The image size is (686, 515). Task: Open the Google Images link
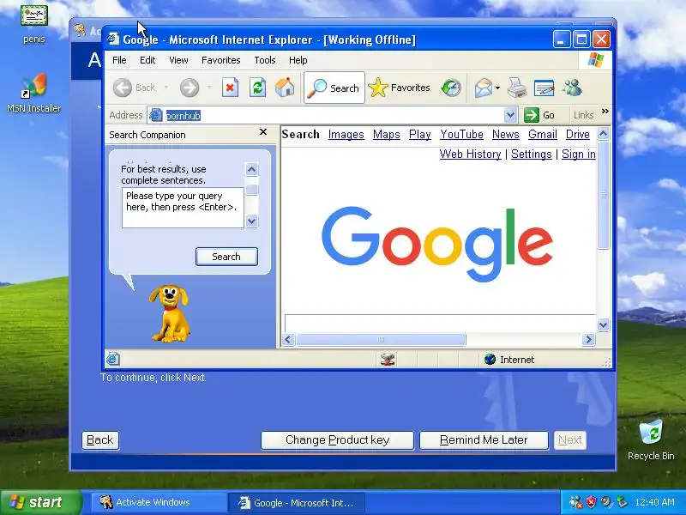(346, 135)
